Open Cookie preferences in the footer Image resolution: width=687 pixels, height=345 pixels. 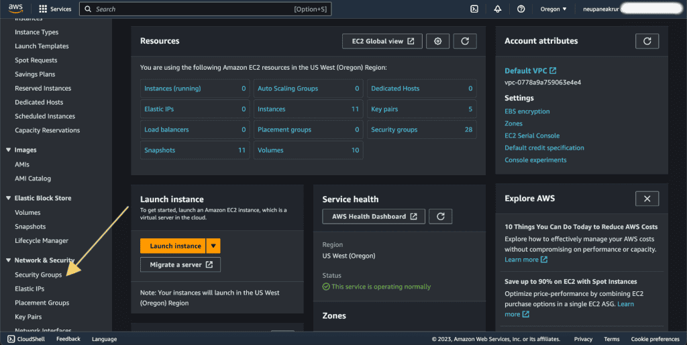click(x=655, y=339)
